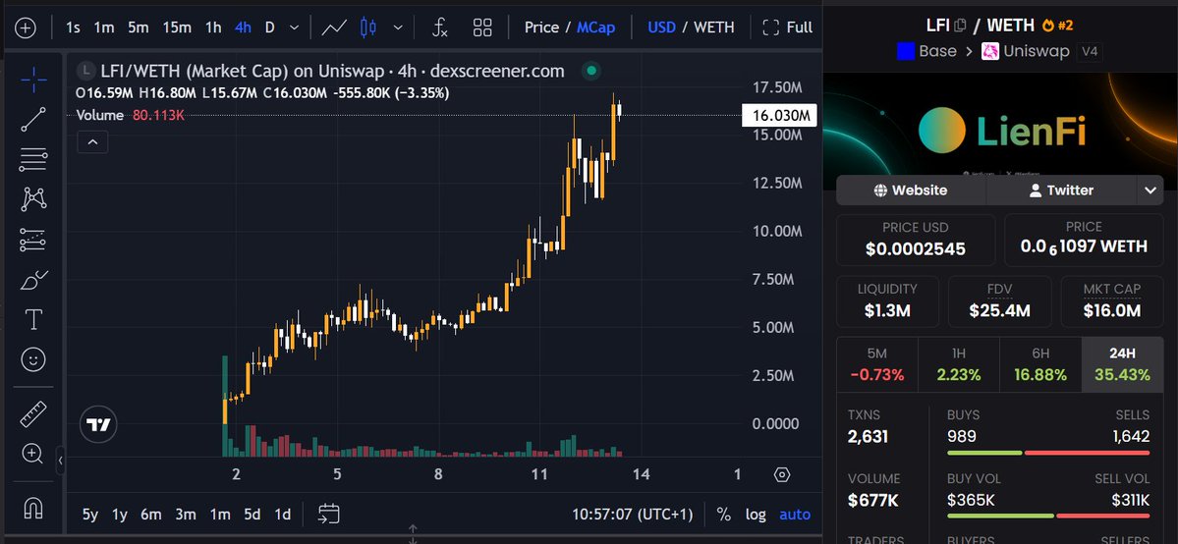Set chart range to 3m

pyautogui.click(x=186, y=515)
